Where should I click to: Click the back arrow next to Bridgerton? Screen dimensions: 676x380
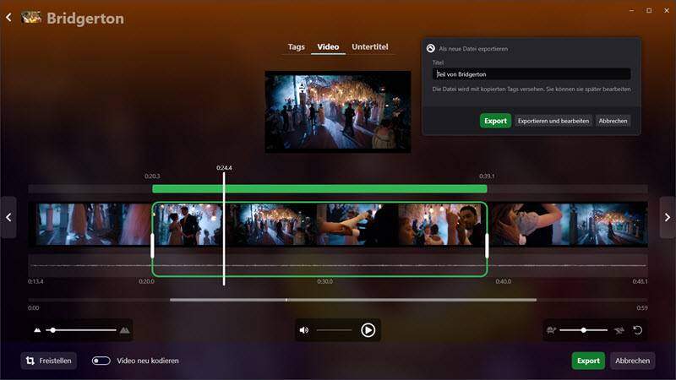pos(8,17)
